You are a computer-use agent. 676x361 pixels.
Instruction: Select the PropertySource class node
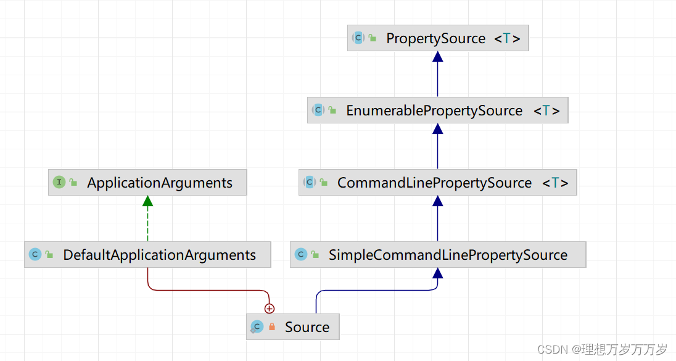coord(435,38)
